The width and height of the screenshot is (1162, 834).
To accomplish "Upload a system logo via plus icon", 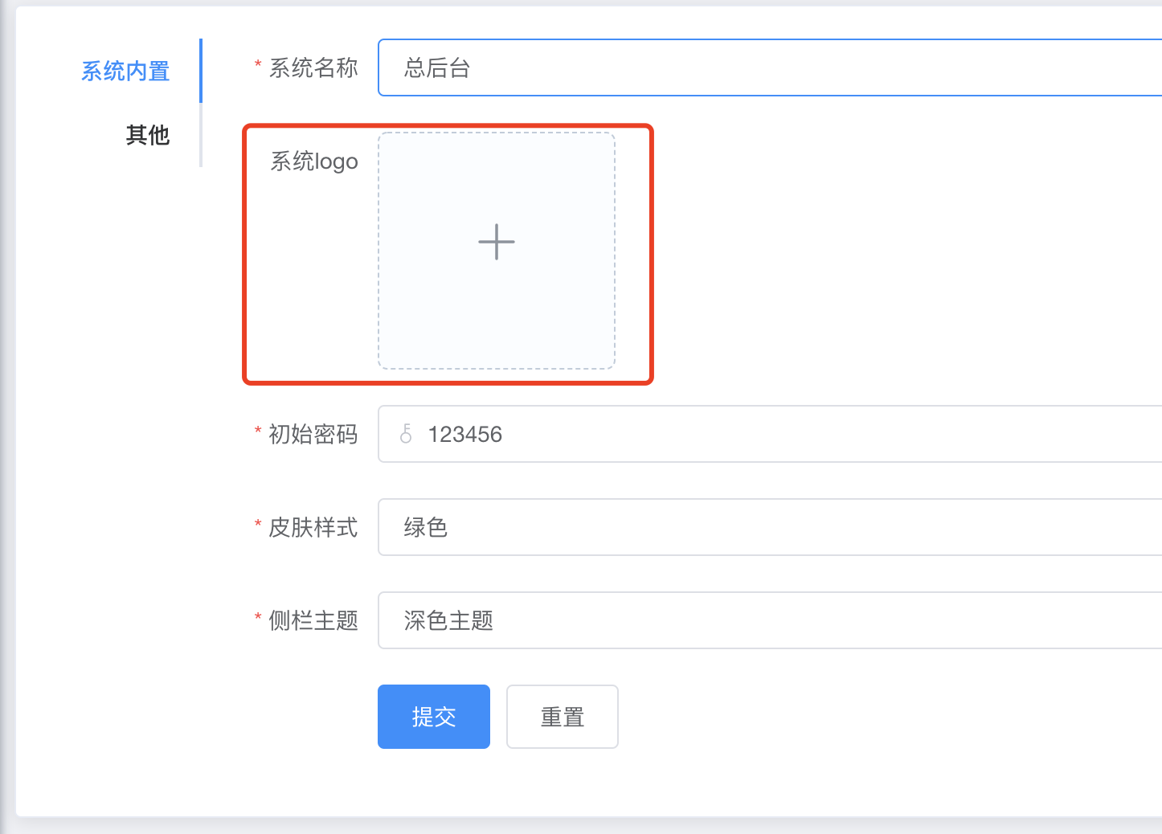I will [497, 242].
